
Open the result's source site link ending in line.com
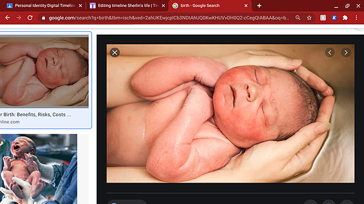(10, 122)
